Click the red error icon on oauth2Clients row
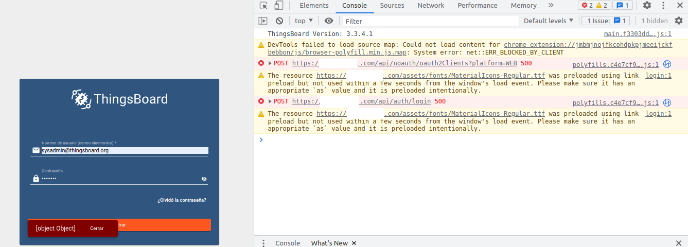This screenshot has width=688, height=247. (261, 63)
